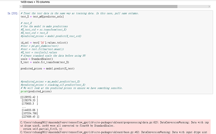216x134 pixels.
Task: Click the comment '#test = test.fillna(test.mean())'
Action: pyautogui.click(x=42, y=49)
